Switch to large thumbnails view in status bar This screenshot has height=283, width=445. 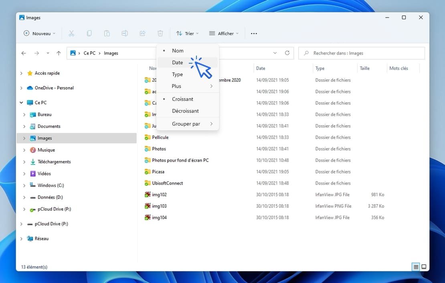coord(424,267)
